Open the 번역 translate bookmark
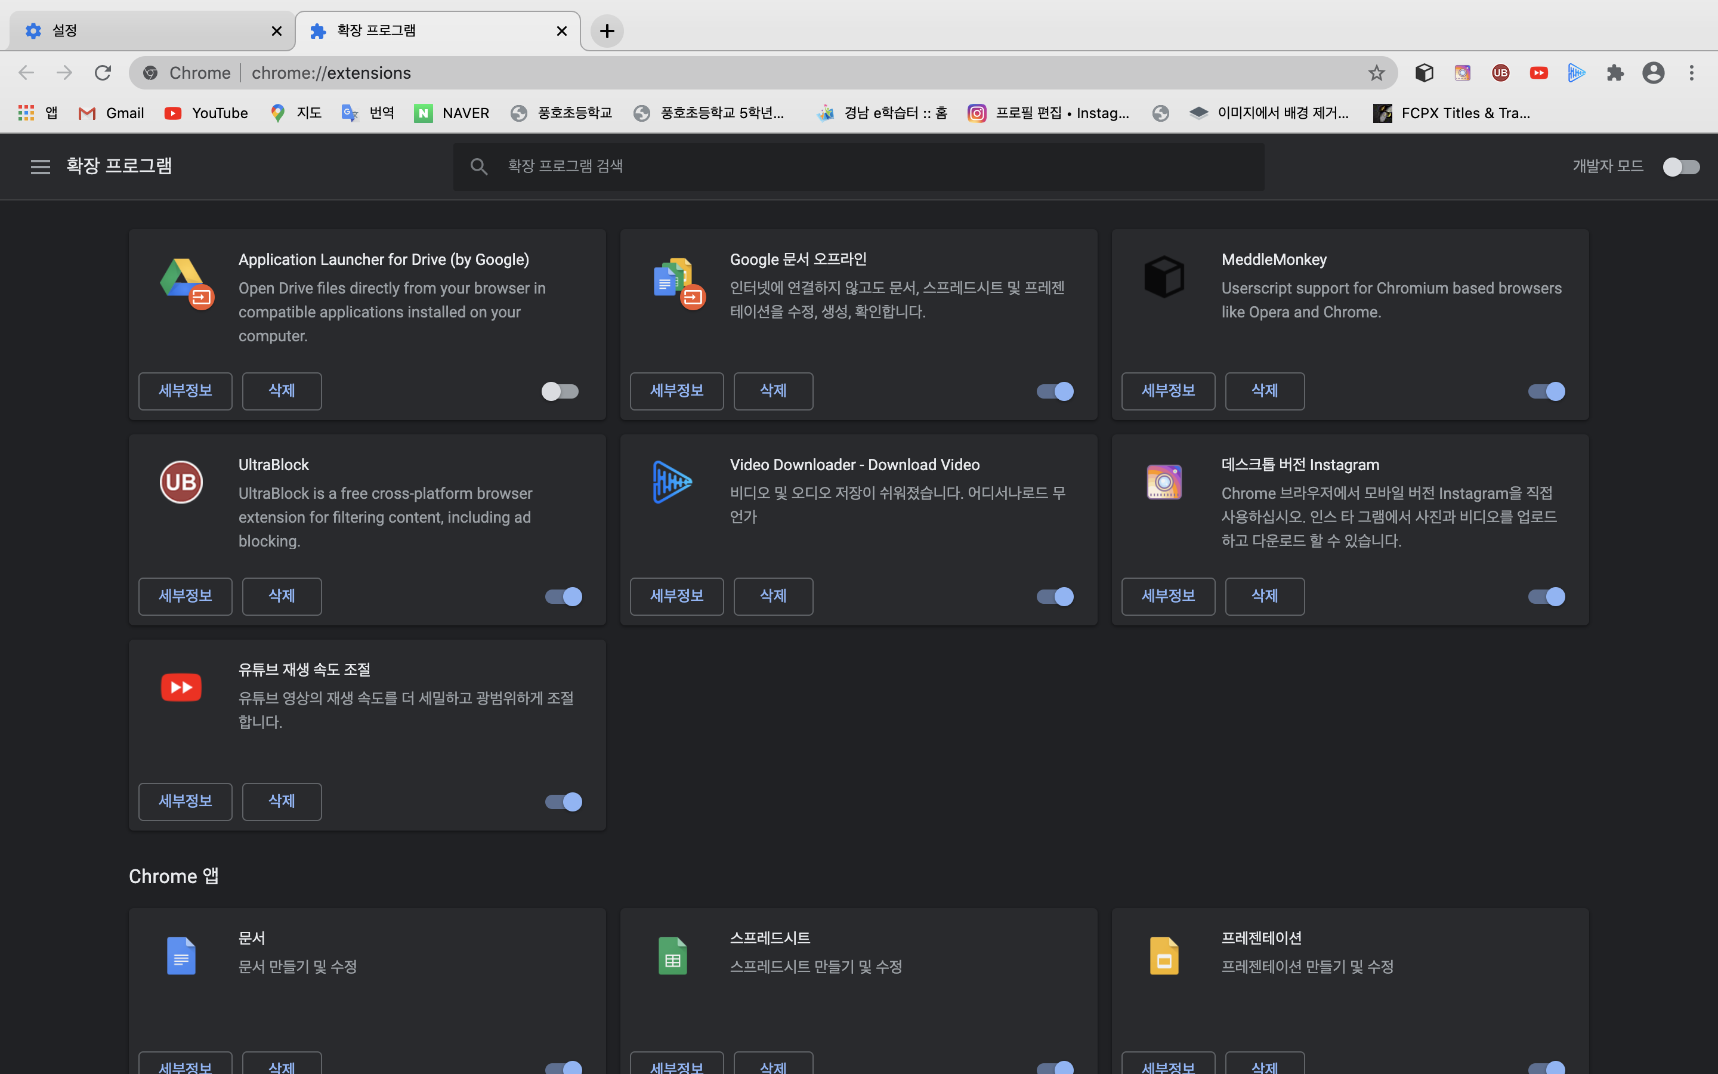Image resolution: width=1718 pixels, height=1074 pixels. tap(367, 113)
